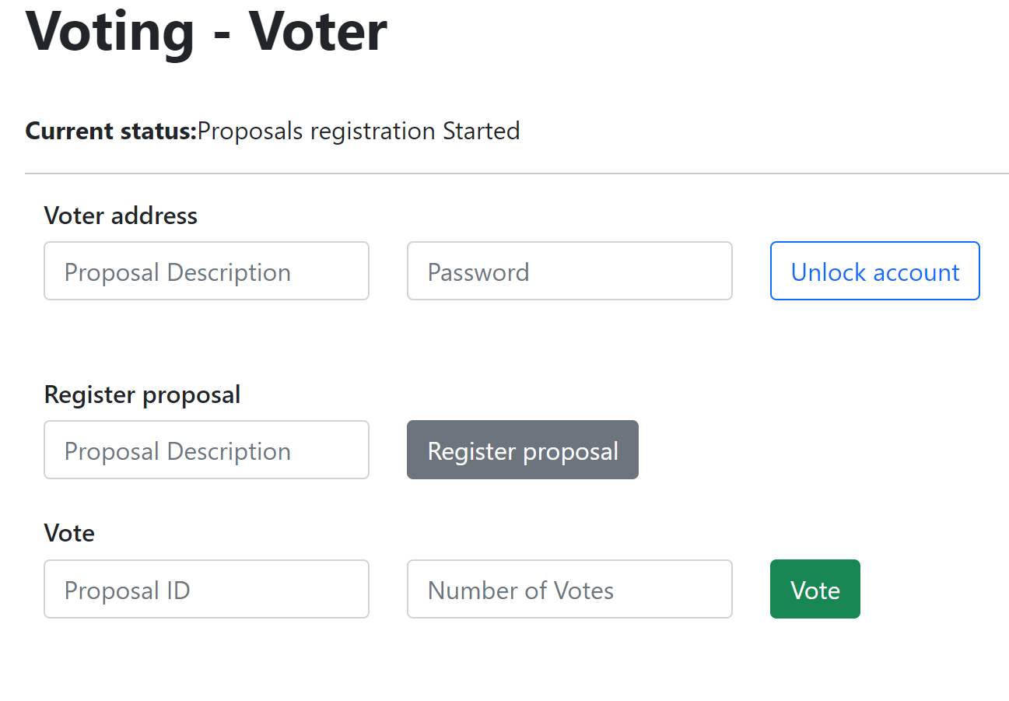The width and height of the screenshot is (1009, 701).
Task: Click the Voter address field label
Action: (x=121, y=216)
